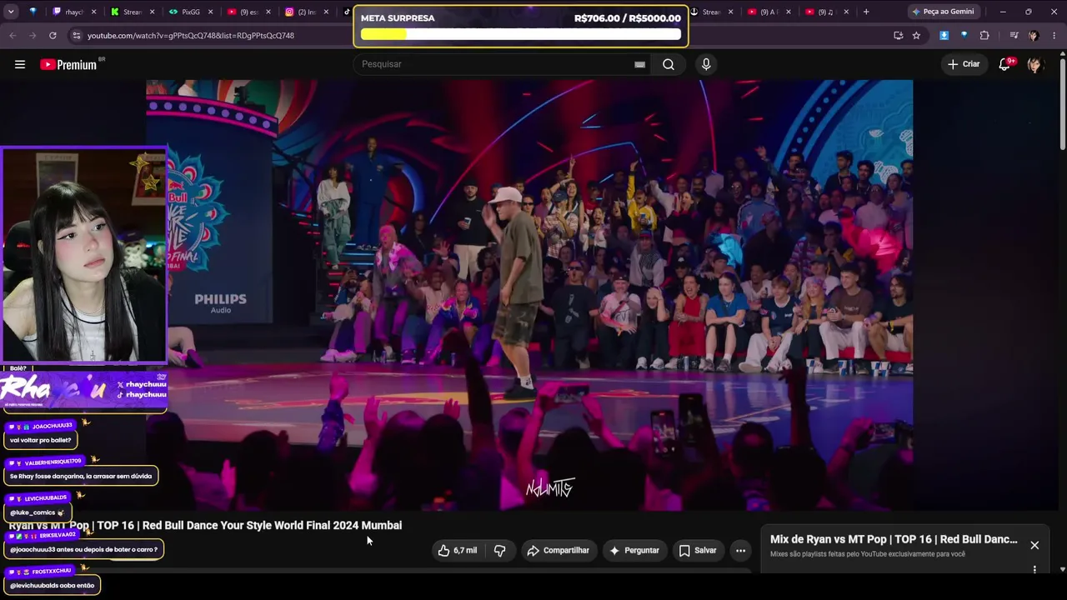The width and height of the screenshot is (1067, 600).
Task: Open media controls icon in toolbar
Action: 1014,35
